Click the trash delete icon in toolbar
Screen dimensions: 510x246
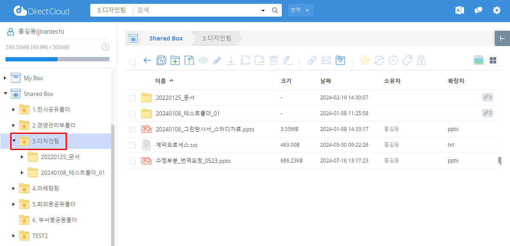pyautogui.click(x=273, y=61)
